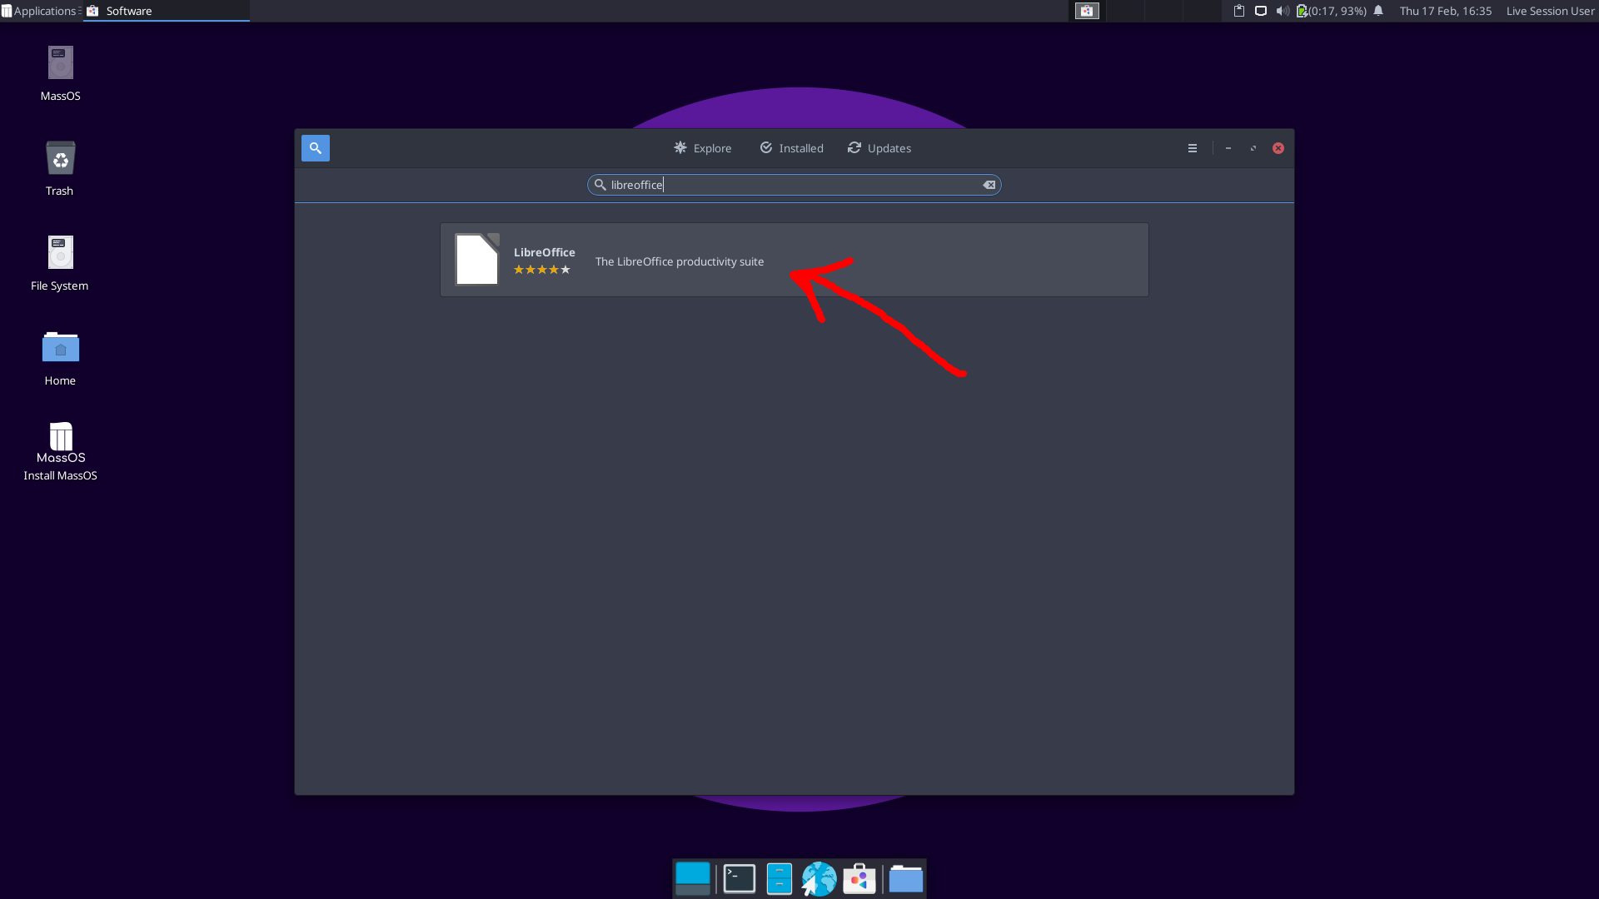The image size is (1599, 899).
Task: Focus the libreoffice search field
Action: [x=795, y=185]
